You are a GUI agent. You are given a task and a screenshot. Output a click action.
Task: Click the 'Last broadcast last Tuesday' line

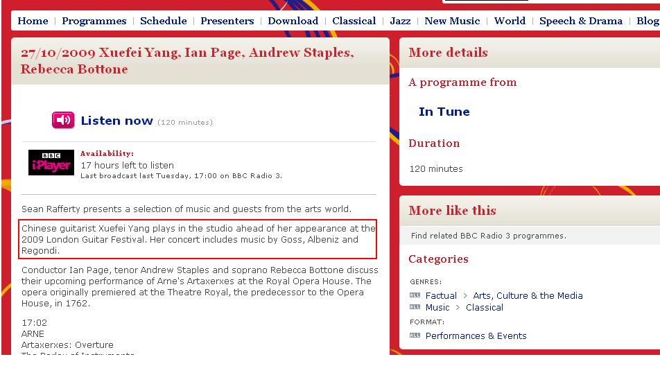(x=182, y=176)
